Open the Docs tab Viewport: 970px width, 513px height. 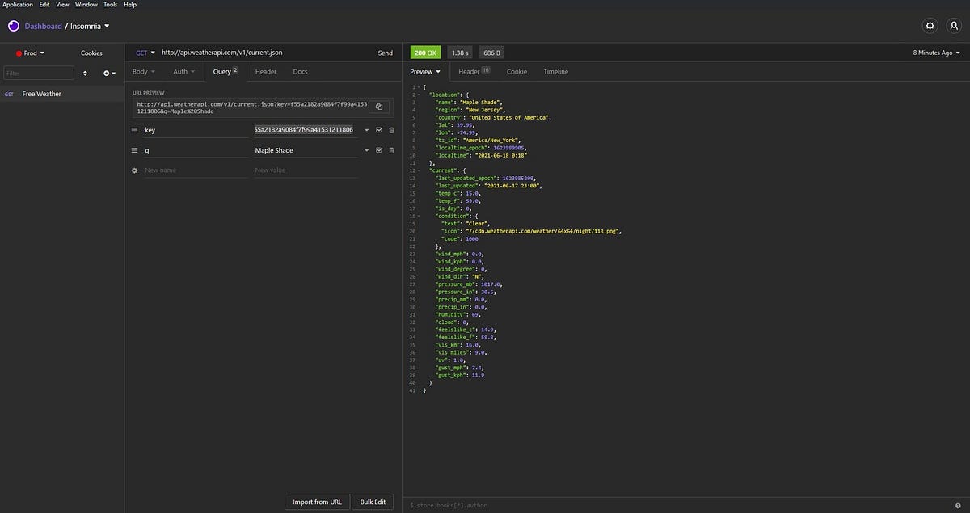tap(300, 71)
